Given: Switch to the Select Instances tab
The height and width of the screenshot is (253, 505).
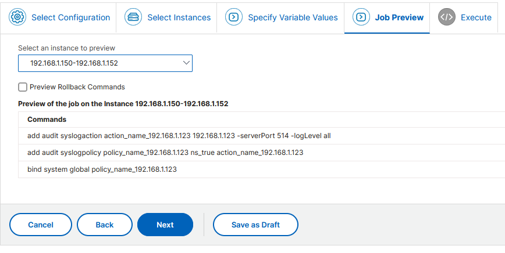Looking at the screenshot, I should [x=166, y=17].
